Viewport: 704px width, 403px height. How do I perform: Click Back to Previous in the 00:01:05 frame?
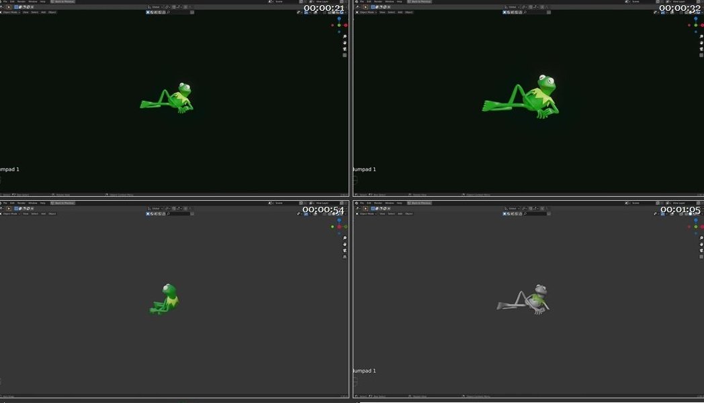(419, 204)
